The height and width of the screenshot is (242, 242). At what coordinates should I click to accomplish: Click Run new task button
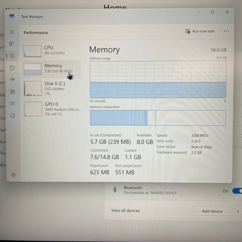pyautogui.click(x=200, y=31)
